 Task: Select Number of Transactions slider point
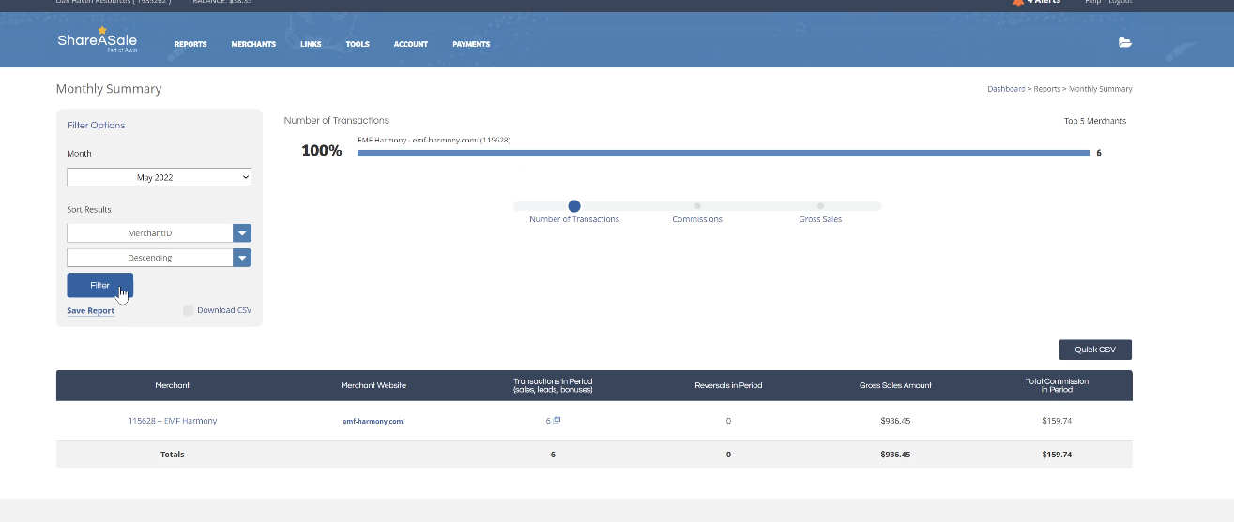click(574, 206)
